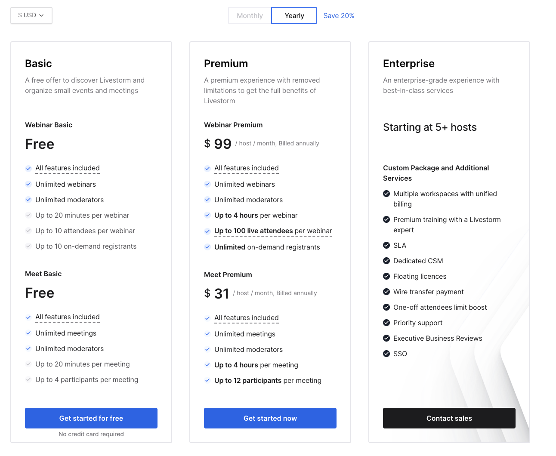Click All features included under Webinar Basic
Image resolution: width=556 pixels, height=456 pixels.
coord(68,168)
